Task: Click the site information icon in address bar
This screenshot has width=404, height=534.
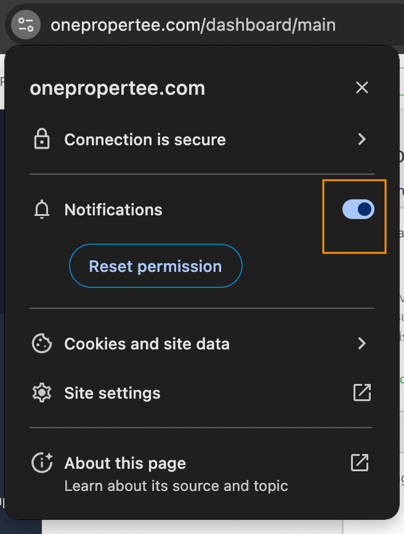Action: [x=26, y=25]
